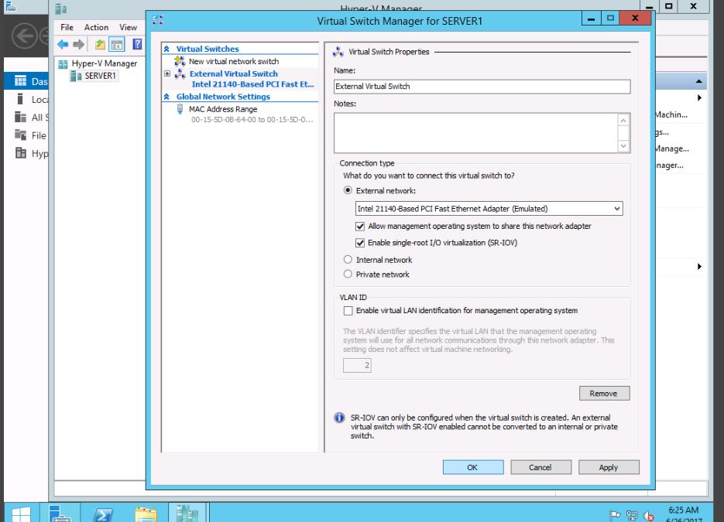724x522 pixels.
Task: Click OK in Virtual Switch Manager
Action: pyautogui.click(x=473, y=467)
